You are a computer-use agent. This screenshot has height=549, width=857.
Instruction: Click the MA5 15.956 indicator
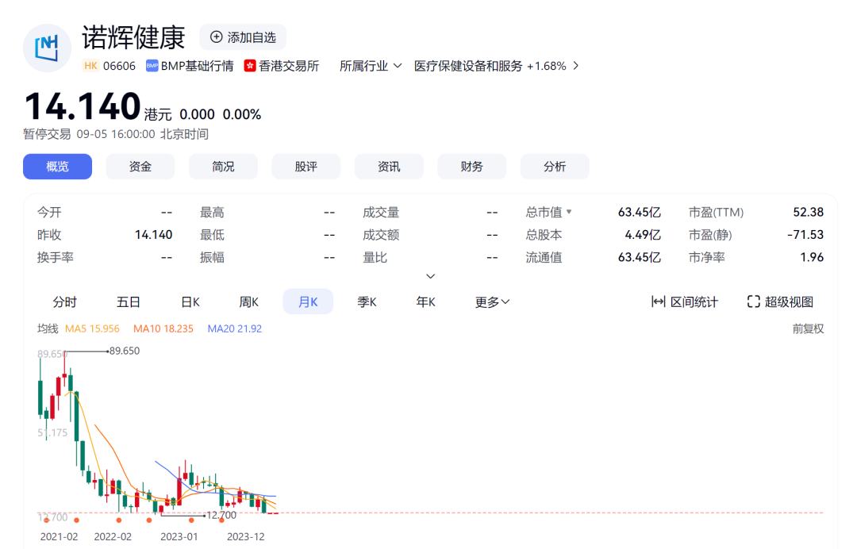click(x=92, y=329)
